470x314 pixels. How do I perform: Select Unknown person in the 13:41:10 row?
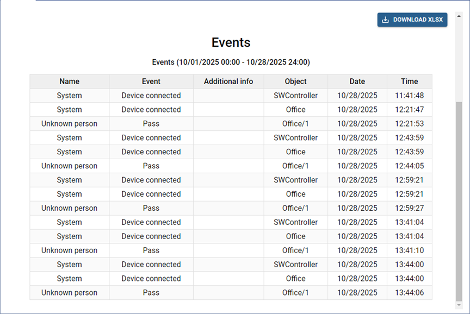(x=69, y=250)
